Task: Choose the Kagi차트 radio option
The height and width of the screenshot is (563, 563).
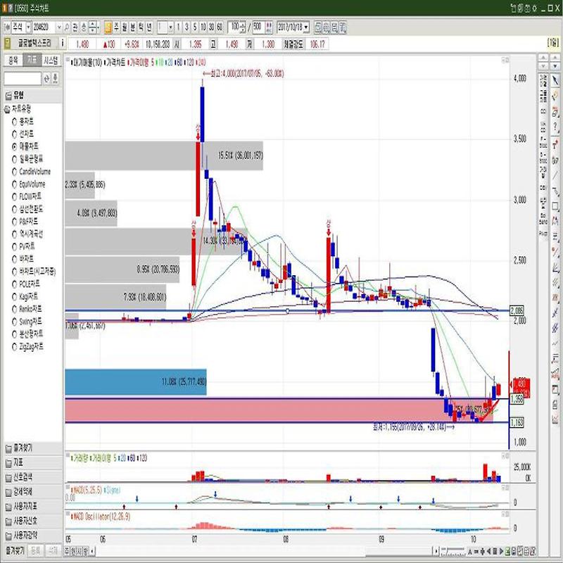Action: click(25, 296)
